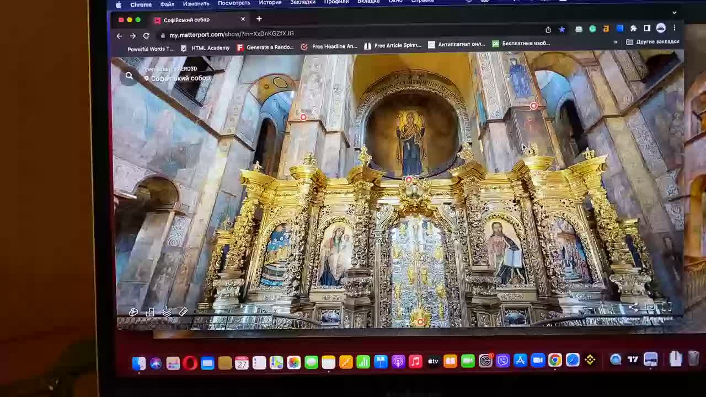
Task: Open Viber from the Dock
Action: [502, 361]
